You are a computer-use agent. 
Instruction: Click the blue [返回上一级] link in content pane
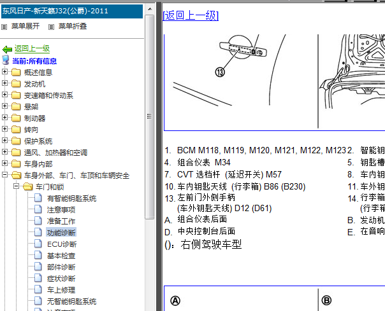(191, 15)
